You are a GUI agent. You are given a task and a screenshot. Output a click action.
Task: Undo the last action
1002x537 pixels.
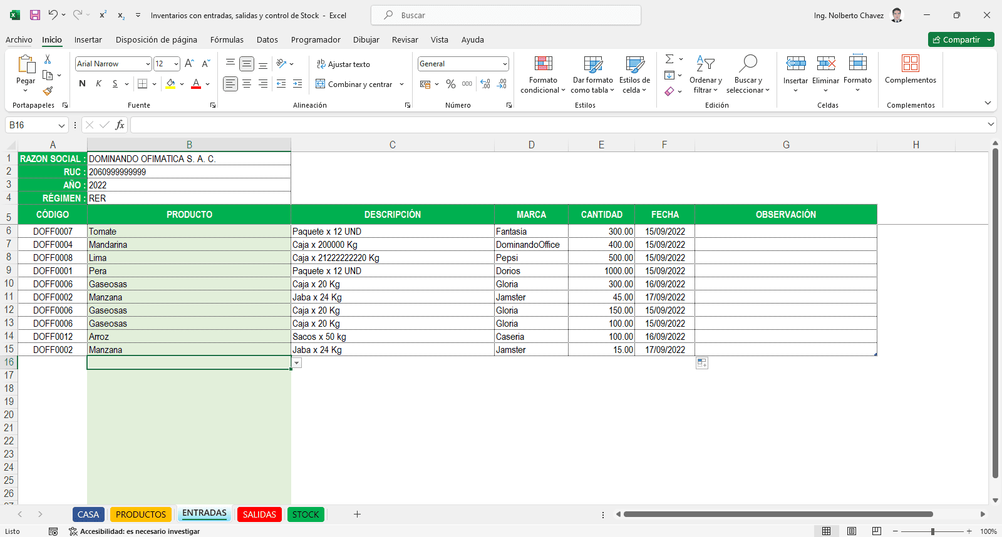tap(53, 15)
